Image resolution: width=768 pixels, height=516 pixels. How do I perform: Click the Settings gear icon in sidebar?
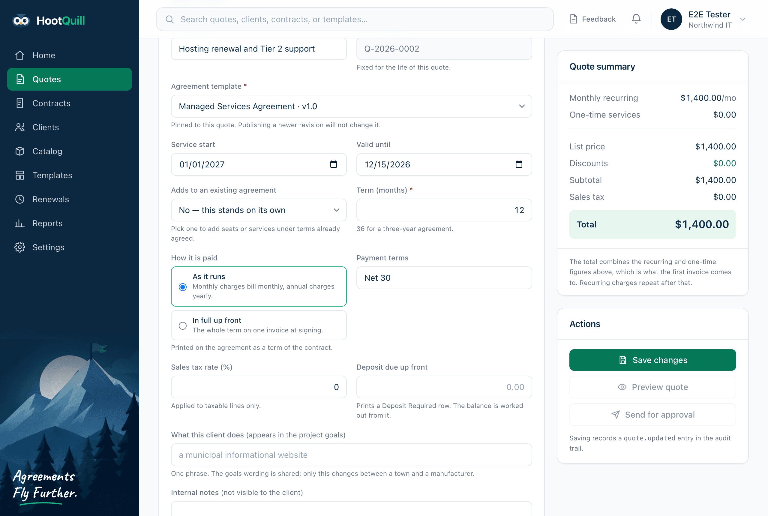click(20, 247)
